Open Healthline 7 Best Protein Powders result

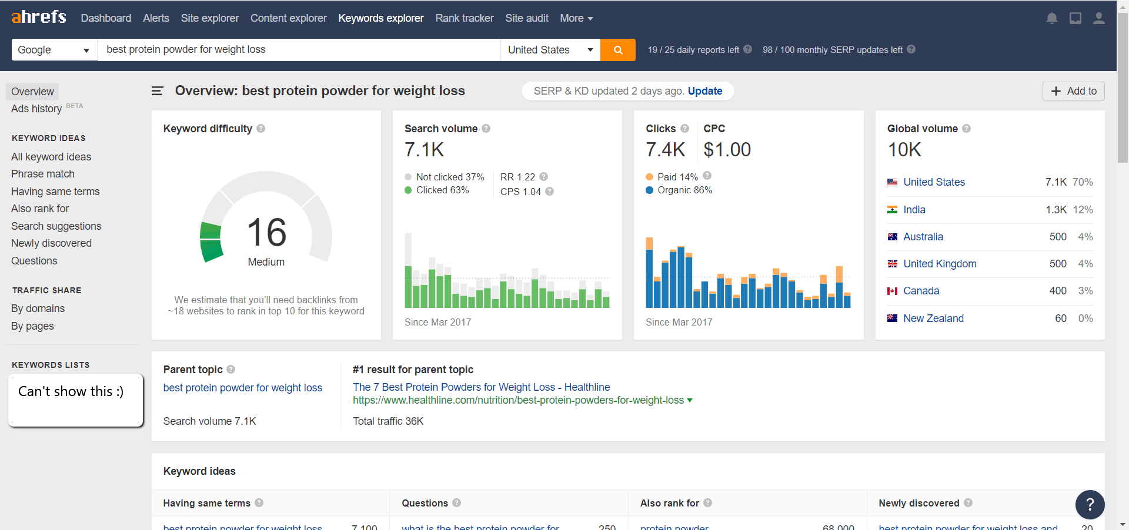click(x=482, y=387)
